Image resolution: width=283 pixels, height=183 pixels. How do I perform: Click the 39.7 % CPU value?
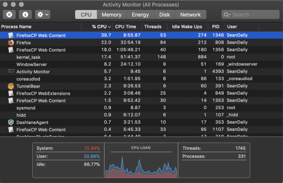point(106,35)
